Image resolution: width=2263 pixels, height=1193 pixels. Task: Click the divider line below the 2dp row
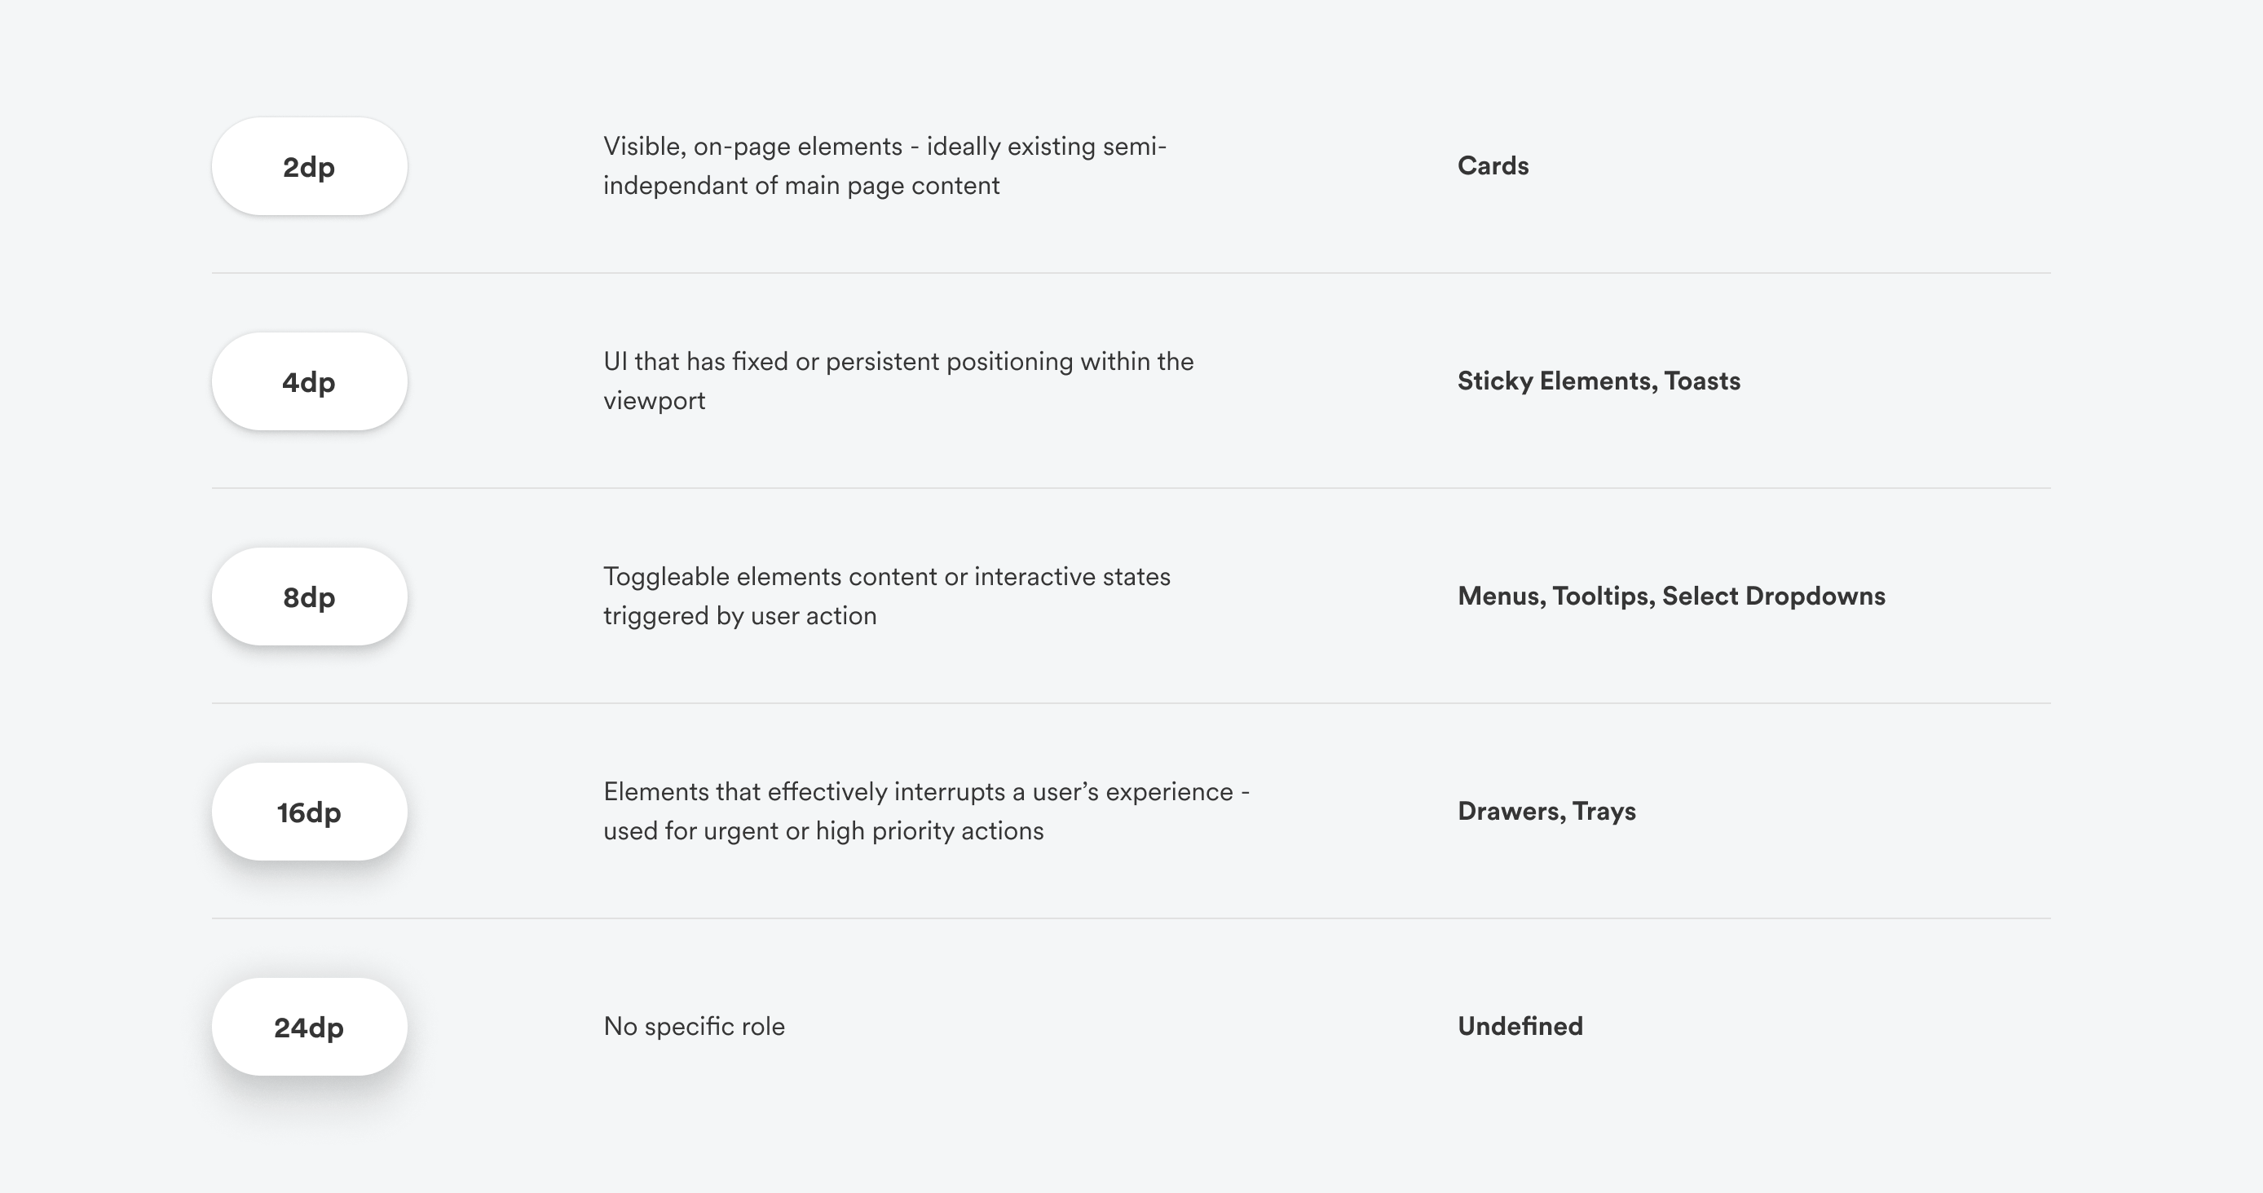click(1131, 273)
